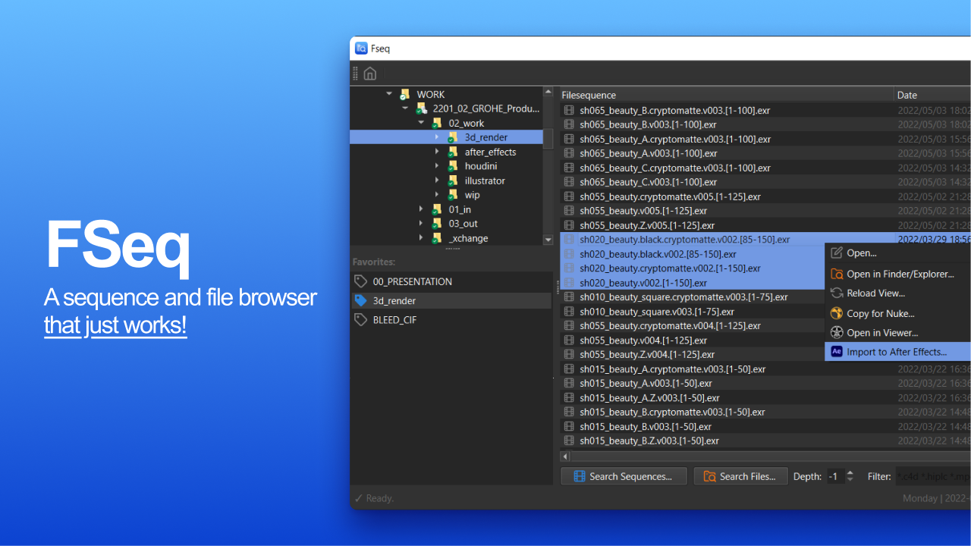Click the blue tag icon beside 3d_render favorite
Viewport: 971px width, 546px height.
pos(361,301)
